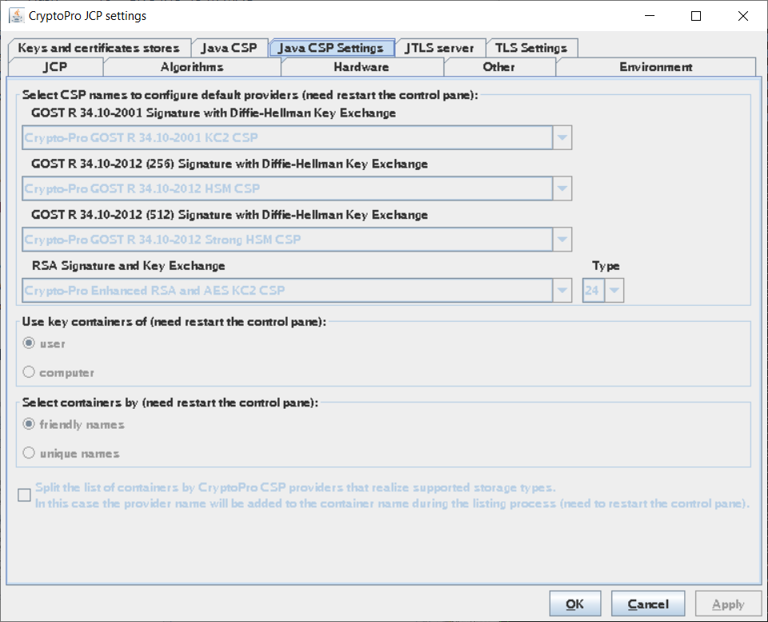Maximize the CryptoPro JCP settings window
The height and width of the screenshot is (622, 768).
(x=696, y=16)
